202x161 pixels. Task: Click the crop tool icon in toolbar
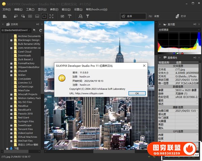[62, 16]
